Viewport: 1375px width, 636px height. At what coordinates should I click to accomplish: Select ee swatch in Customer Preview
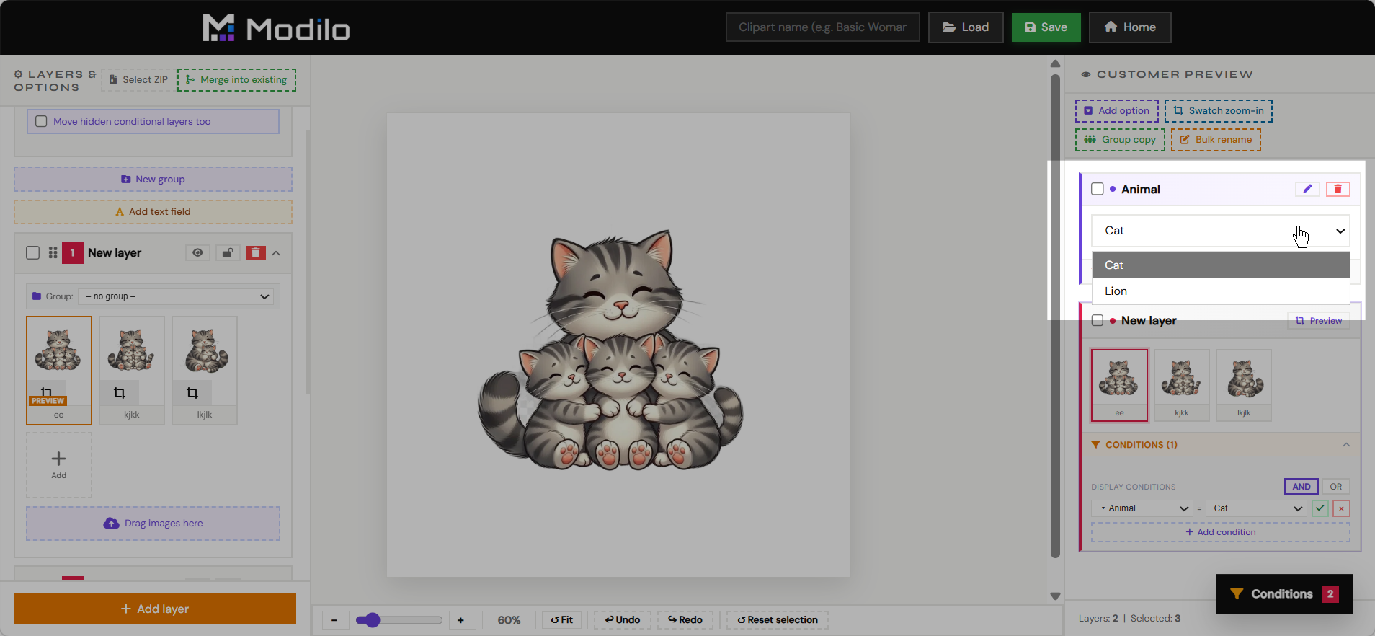[1119, 385]
